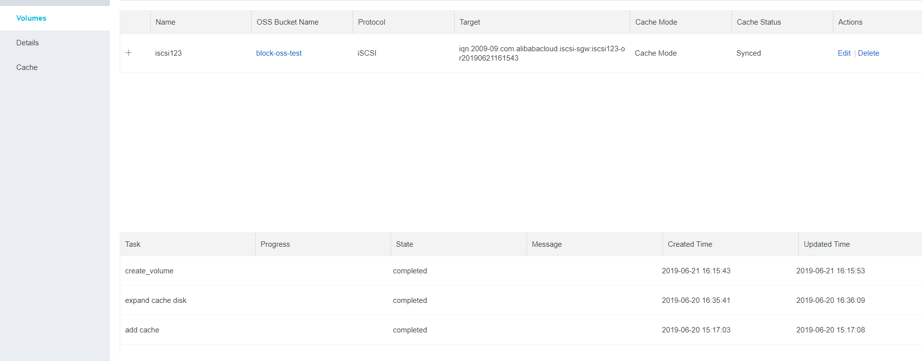Delete the iscsi123 volume
Screen dimensions: 922x361
coord(868,53)
